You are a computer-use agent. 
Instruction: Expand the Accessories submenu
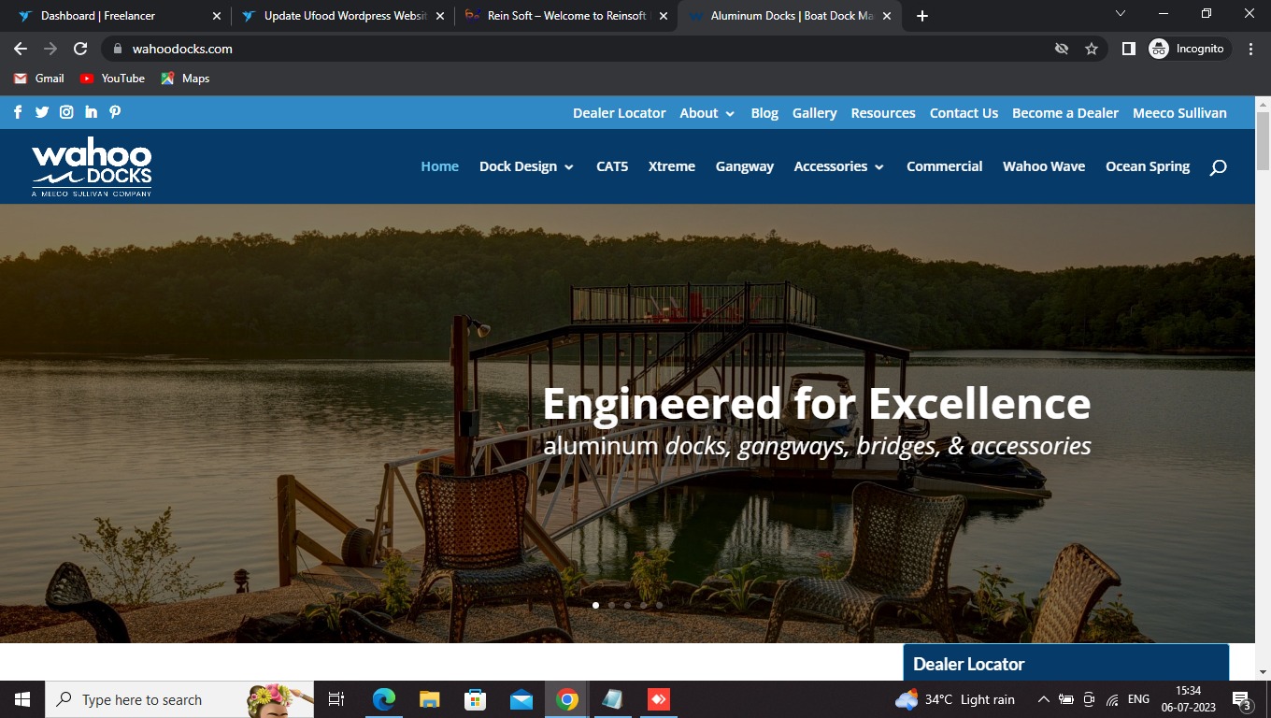(838, 166)
